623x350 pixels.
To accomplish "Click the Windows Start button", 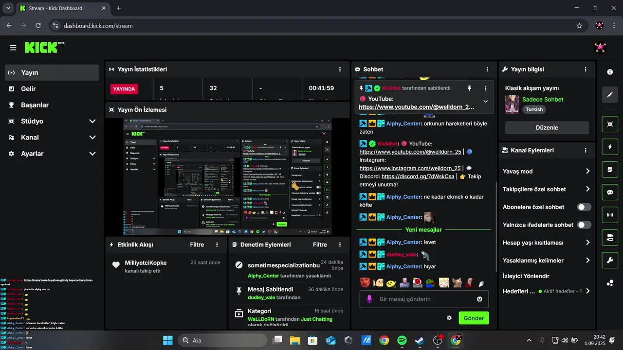I will 168,340.
